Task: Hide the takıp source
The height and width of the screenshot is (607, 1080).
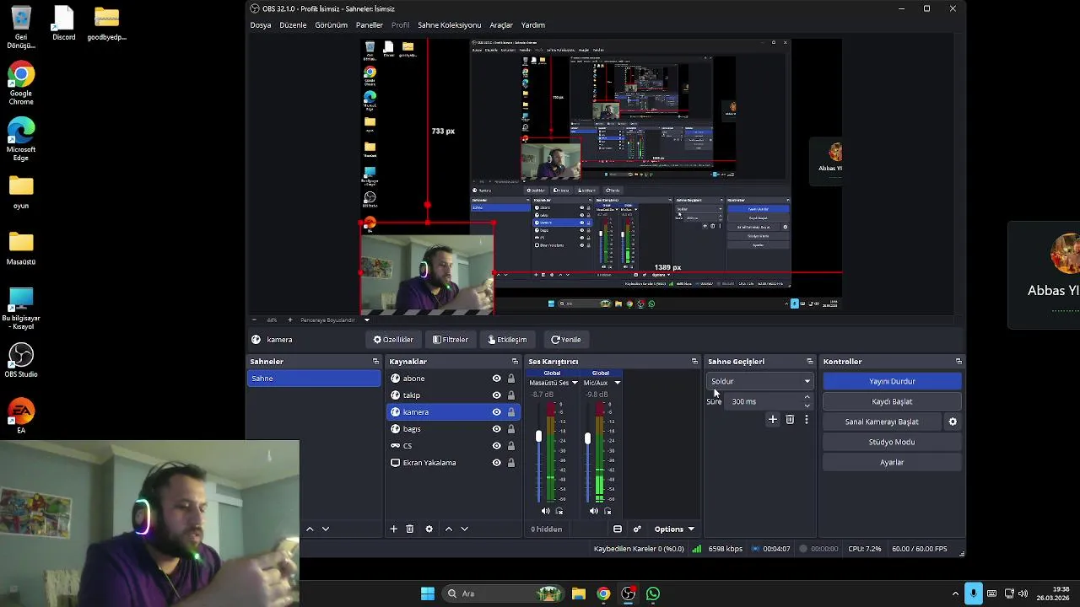Action: coord(497,395)
